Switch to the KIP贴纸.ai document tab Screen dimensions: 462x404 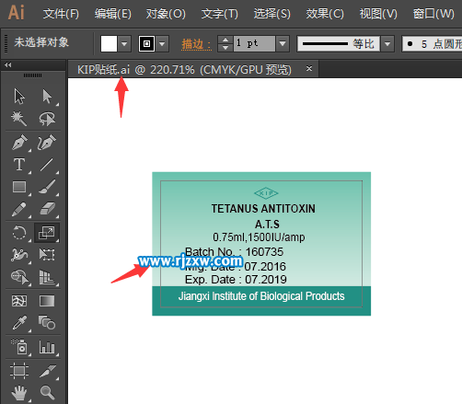[184, 70]
